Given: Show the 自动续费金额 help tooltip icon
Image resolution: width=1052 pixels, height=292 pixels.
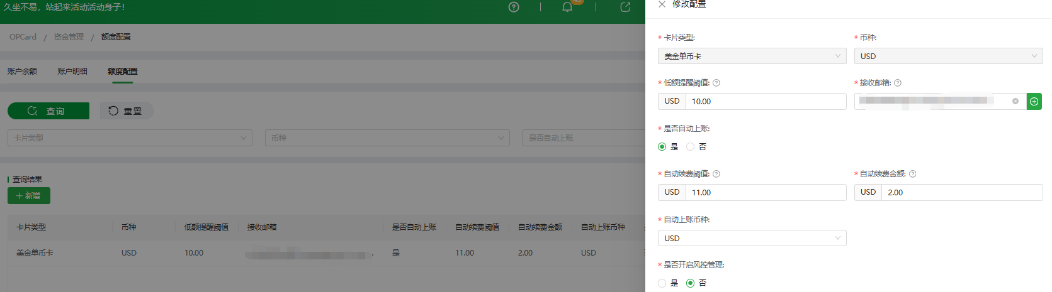Looking at the screenshot, I should click(913, 174).
